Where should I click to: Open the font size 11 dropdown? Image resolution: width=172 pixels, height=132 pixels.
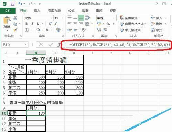[x=62, y=18]
